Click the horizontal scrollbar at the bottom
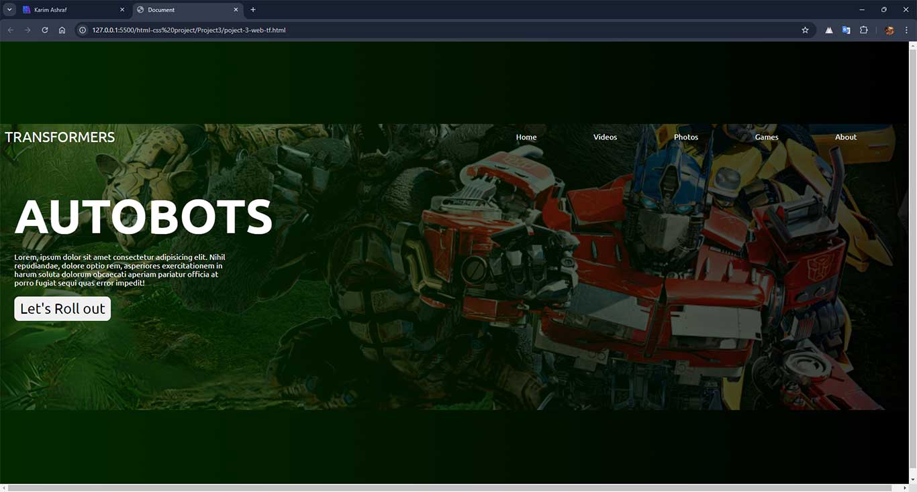 [x=448, y=488]
